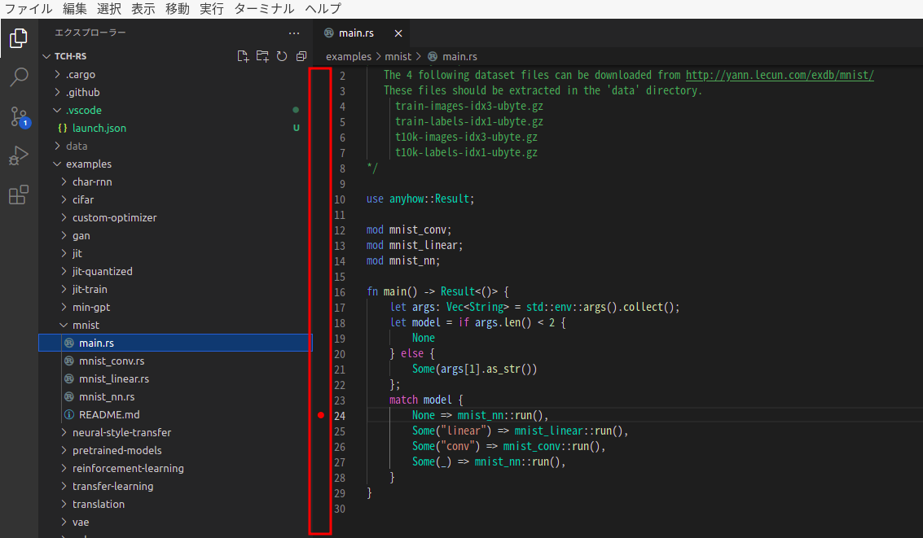
Task: Open the Explorer view in the activity bar
Action: 18,37
